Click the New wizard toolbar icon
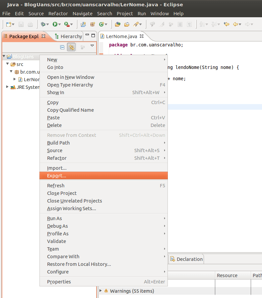This screenshot has height=298, width=262. point(9,24)
